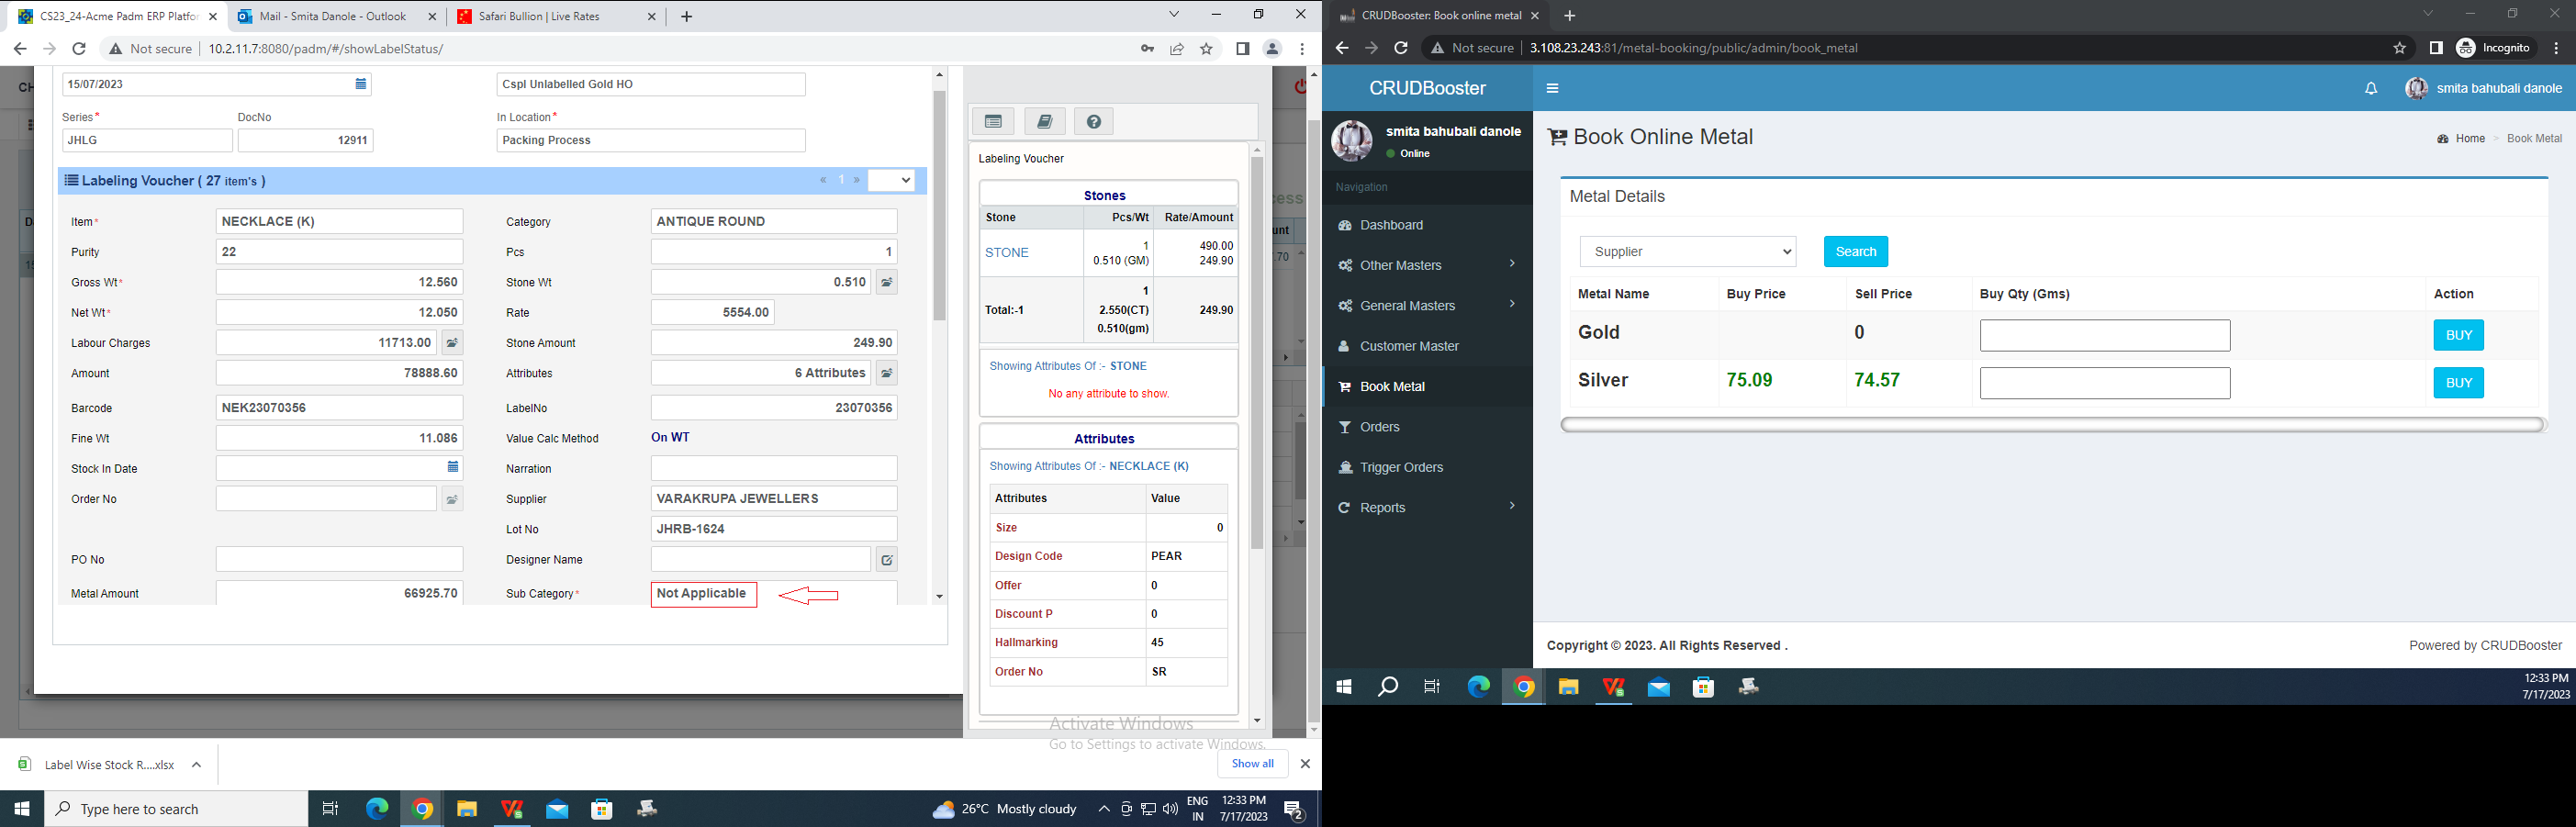Click vertical scrollbar of the Labeling Voucher form

click(x=939, y=206)
